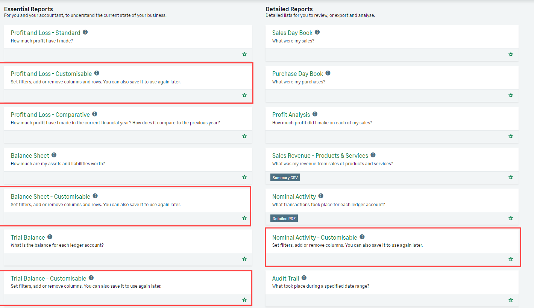This screenshot has width=534, height=308.
Task: Open the Sales Day Book report
Action: (293, 33)
